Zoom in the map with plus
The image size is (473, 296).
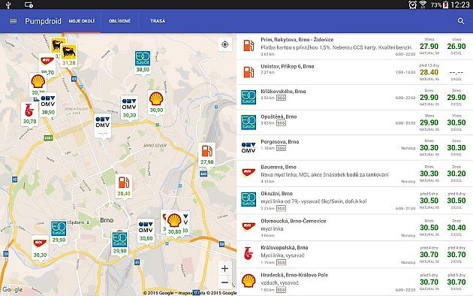click(224, 268)
